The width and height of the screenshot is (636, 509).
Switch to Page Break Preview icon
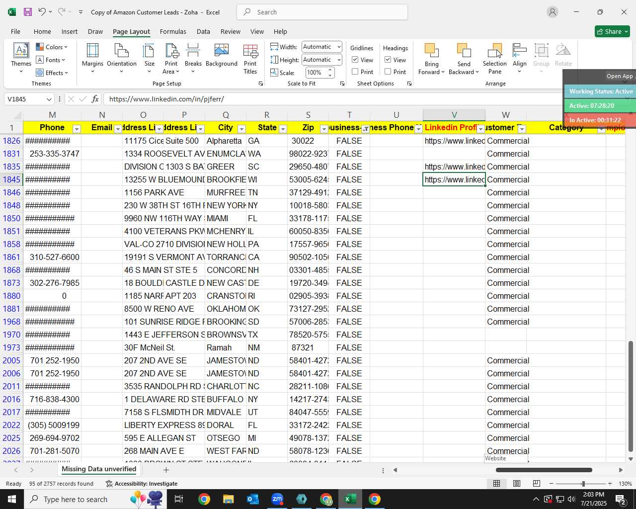click(x=537, y=484)
